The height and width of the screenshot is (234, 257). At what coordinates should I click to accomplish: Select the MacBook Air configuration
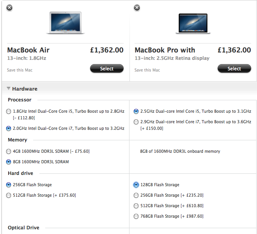[x=107, y=68]
